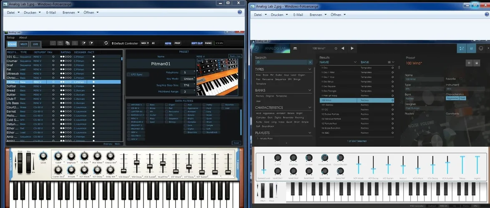Click the first save icon right of the 100 Wind* preset title
This screenshot has height=208, width=490.
click(x=469, y=63)
